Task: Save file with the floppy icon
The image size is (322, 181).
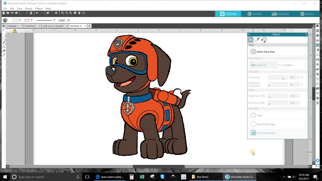Action: [12, 13]
